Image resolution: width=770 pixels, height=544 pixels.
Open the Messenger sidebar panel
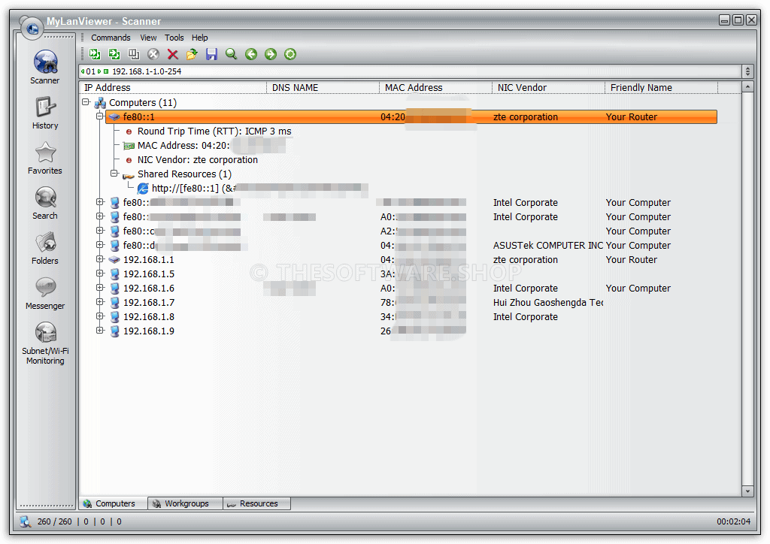point(45,293)
